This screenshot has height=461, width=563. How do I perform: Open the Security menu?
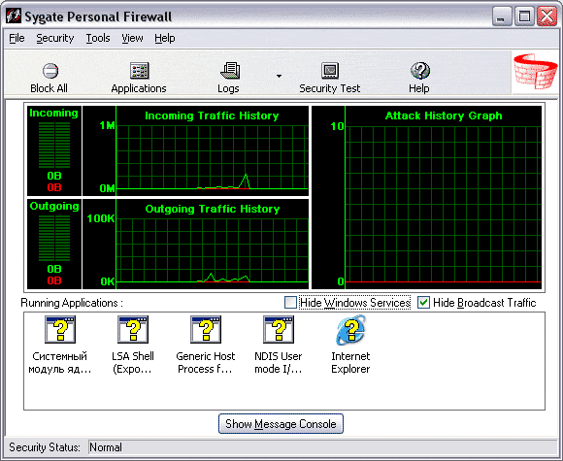55,38
